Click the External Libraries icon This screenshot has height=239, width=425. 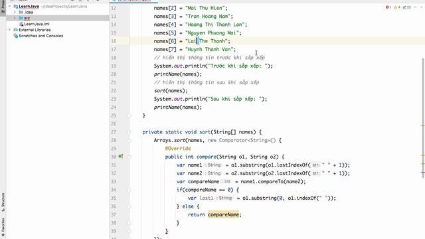16,30
